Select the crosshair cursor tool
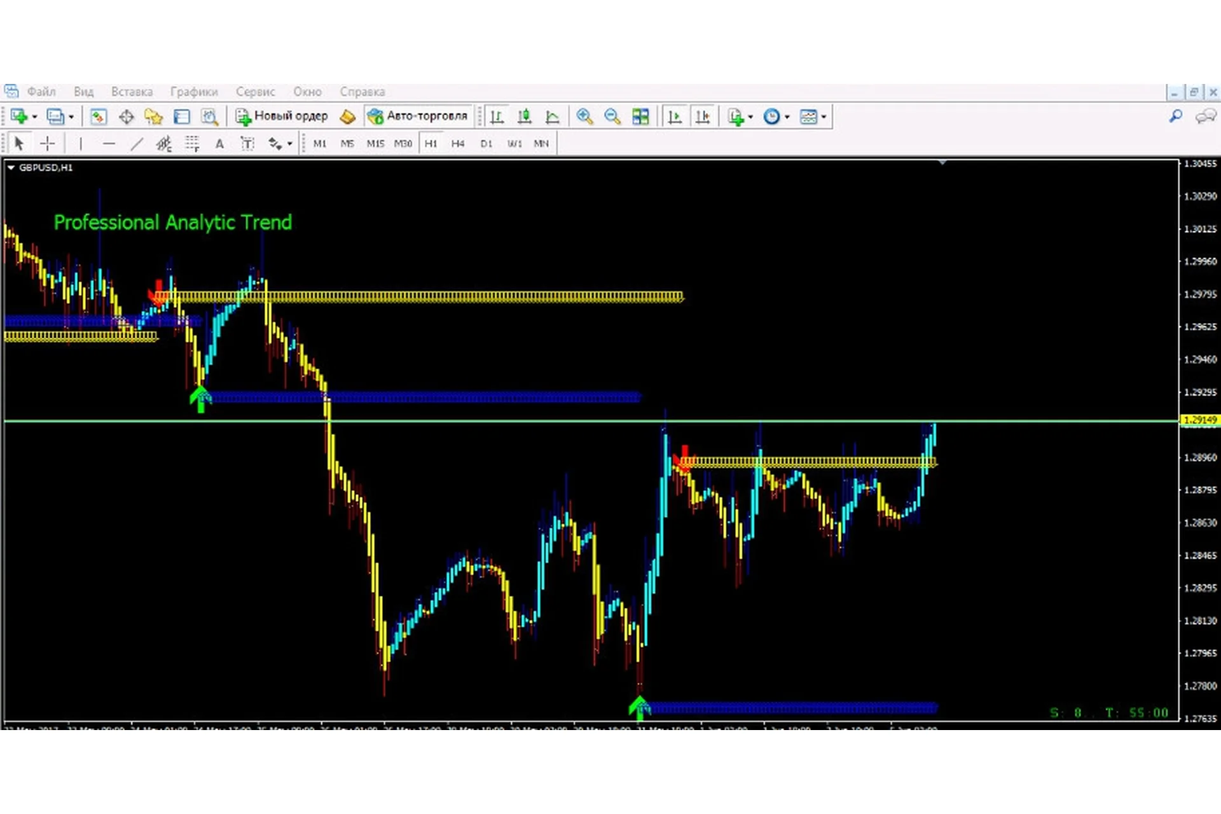Image resolution: width=1221 pixels, height=814 pixels. click(x=48, y=143)
